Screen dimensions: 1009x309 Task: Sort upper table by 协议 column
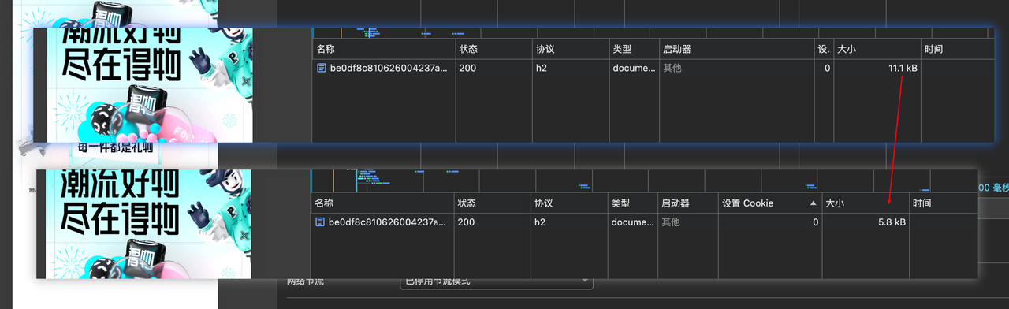(x=571, y=49)
